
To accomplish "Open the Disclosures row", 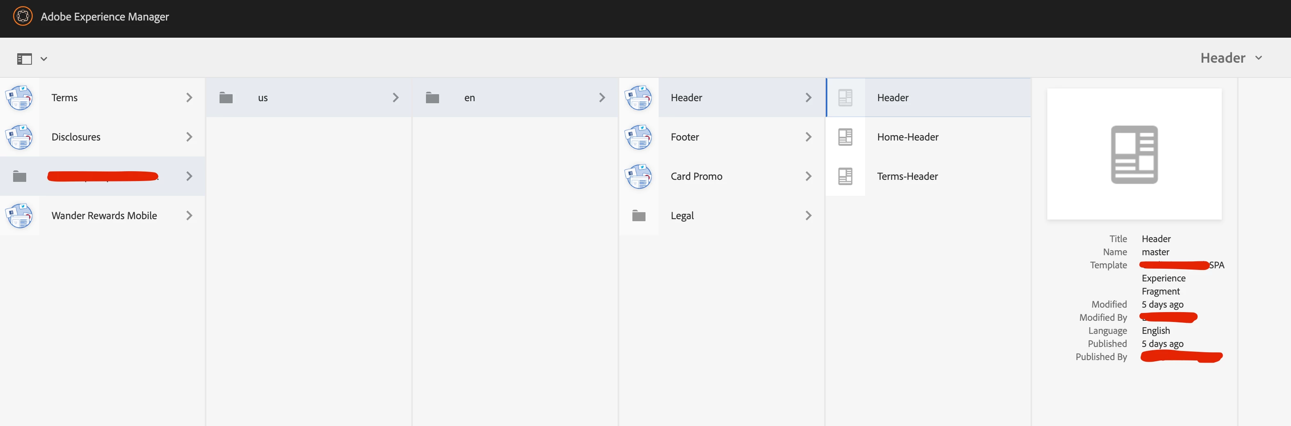I will (102, 137).
